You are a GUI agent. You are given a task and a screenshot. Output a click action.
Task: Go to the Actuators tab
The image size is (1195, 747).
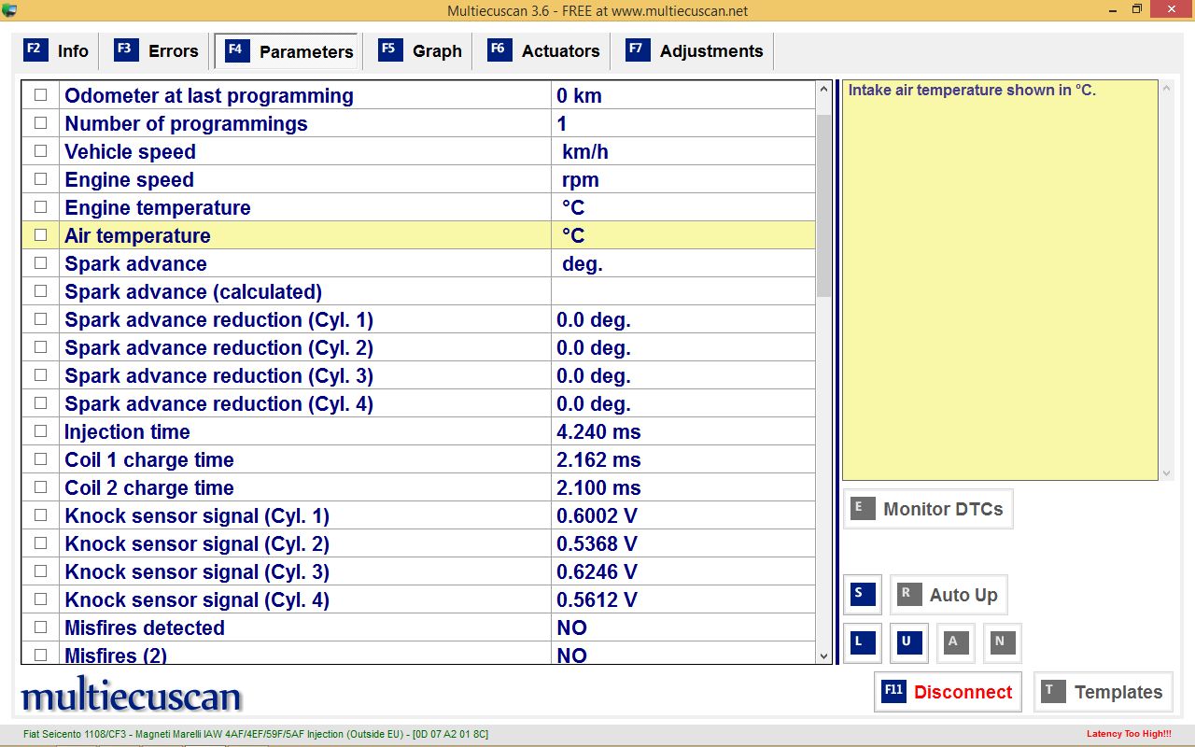click(x=544, y=51)
